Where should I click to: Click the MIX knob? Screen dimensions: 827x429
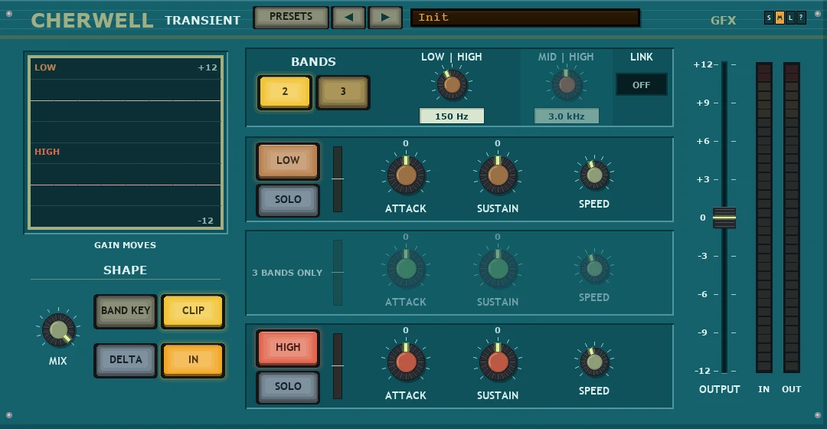(x=58, y=330)
